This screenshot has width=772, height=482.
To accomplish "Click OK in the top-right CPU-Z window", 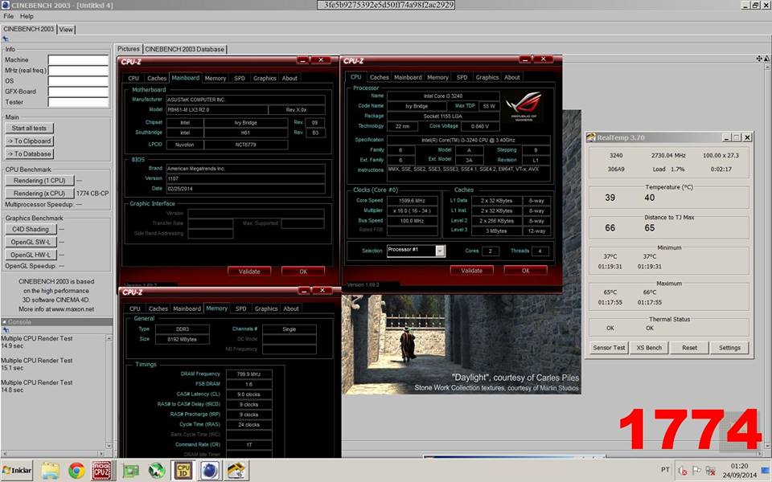I will pos(525,271).
